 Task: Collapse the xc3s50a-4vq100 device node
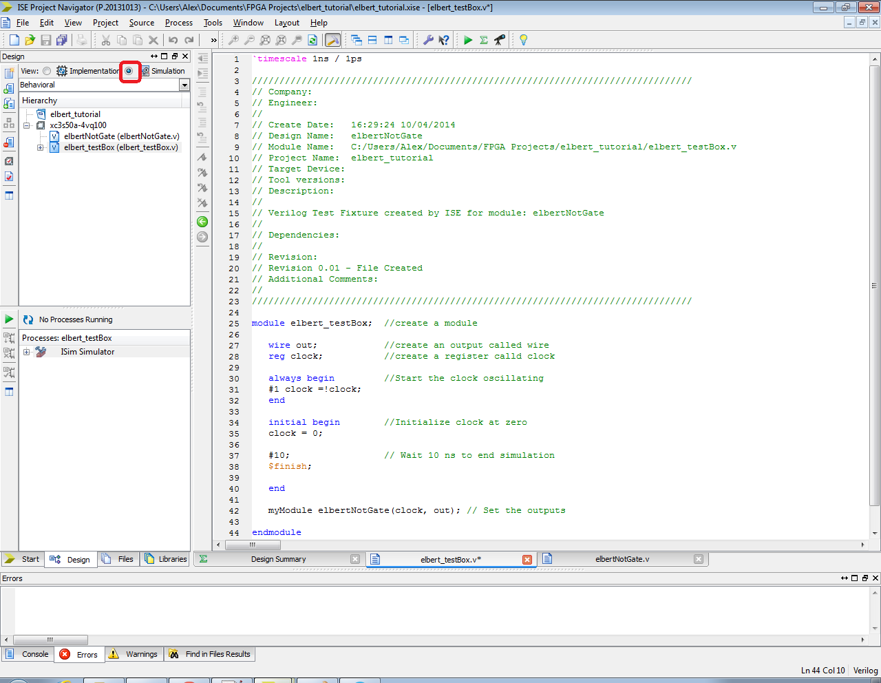point(26,125)
